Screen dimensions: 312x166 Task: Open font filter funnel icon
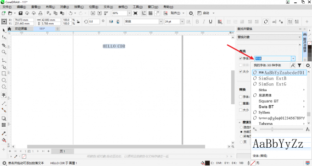point(300,65)
